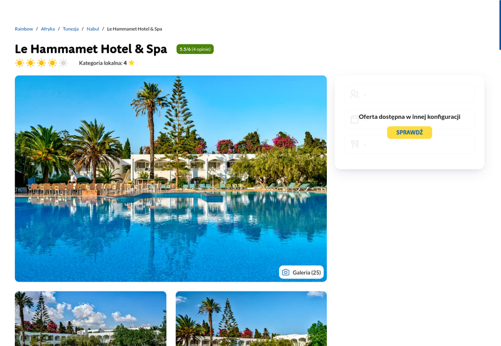Go to the Afryka breadcrumb
The height and width of the screenshot is (346, 501).
[x=48, y=29]
